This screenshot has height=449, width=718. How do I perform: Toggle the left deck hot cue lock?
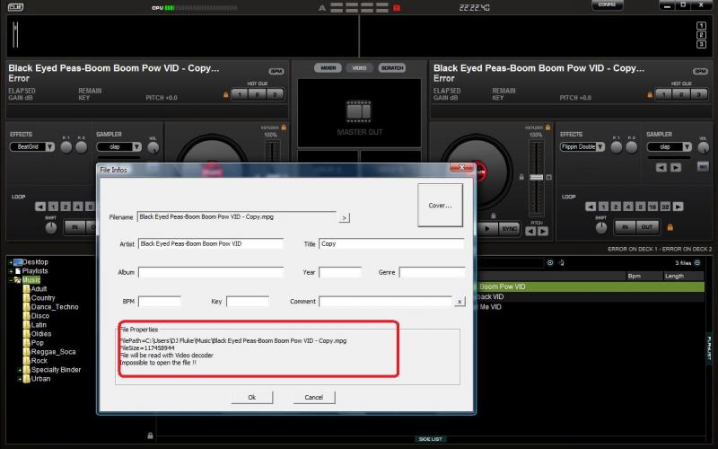[x=226, y=93]
